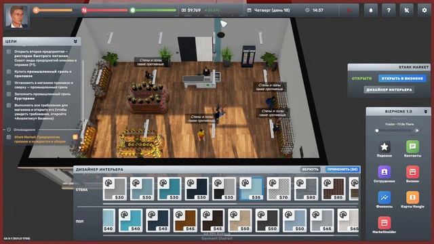Screen dimensions: 434x244
Task: Open the settings gear
Action: coord(424,10)
